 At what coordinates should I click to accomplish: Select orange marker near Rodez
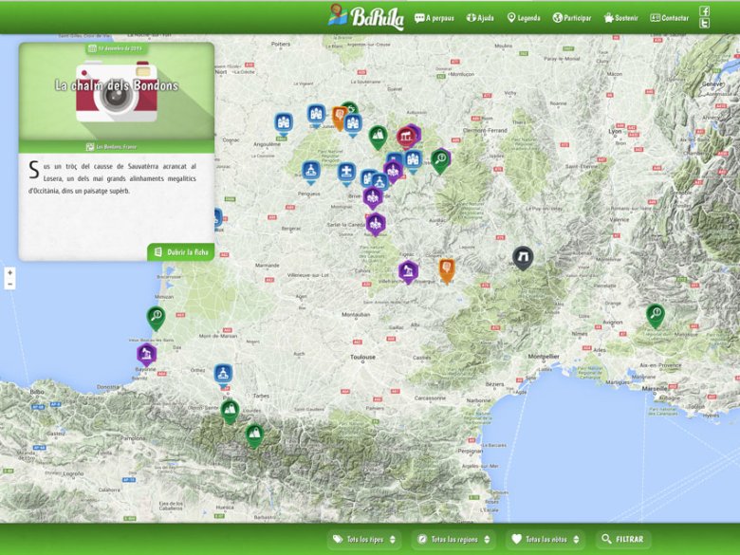(x=447, y=270)
